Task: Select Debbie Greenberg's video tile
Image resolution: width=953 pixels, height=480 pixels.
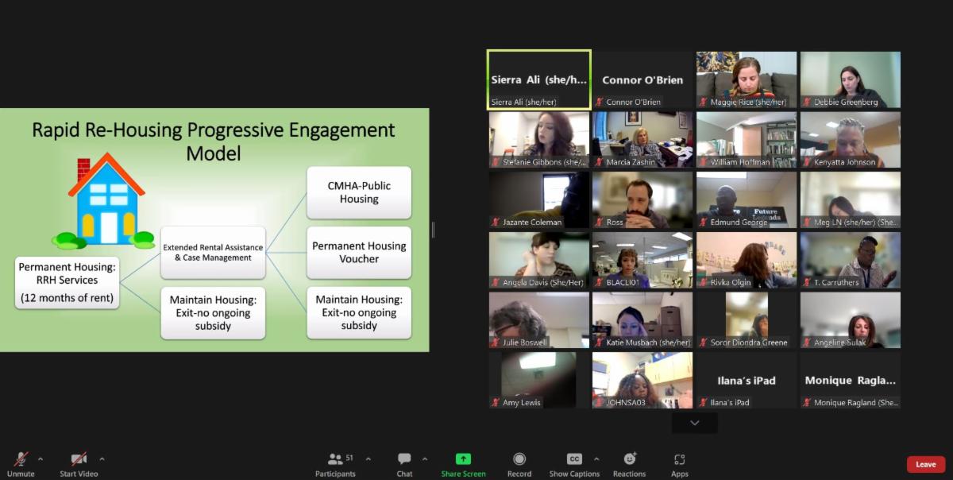Action: pyautogui.click(x=851, y=79)
